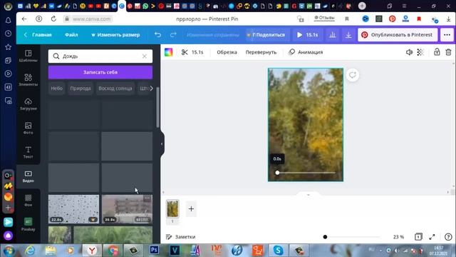This screenshot has height=257, width=456.
Task: Click the browser address bar www.canva.com
Action: (92, 19)
